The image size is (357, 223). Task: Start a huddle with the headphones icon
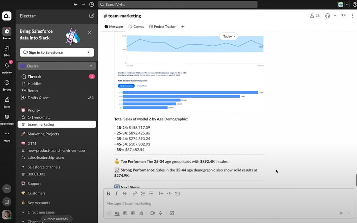(x=327, y=16)
